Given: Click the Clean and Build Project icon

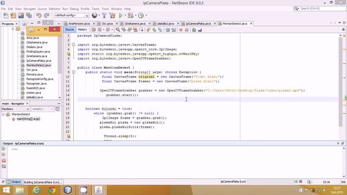Looking at the screenshot, I should click(112, 15).
